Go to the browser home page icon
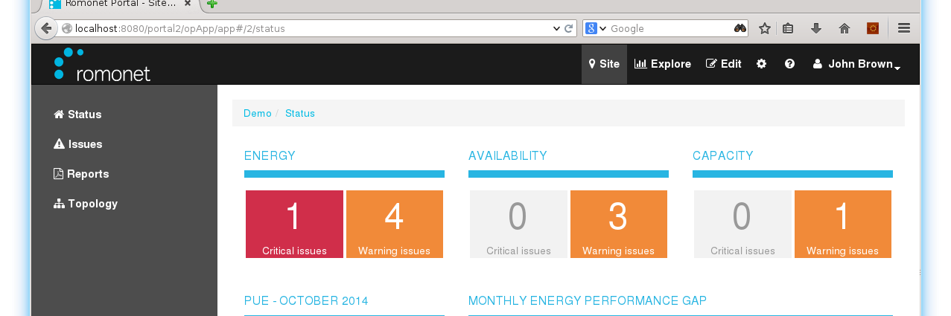 (x=845, y=28)
